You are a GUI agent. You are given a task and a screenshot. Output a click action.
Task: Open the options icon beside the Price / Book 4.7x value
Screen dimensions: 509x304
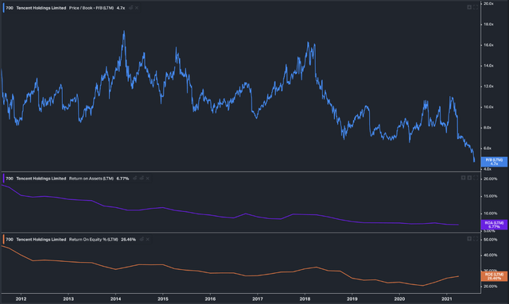click(130, 8)
